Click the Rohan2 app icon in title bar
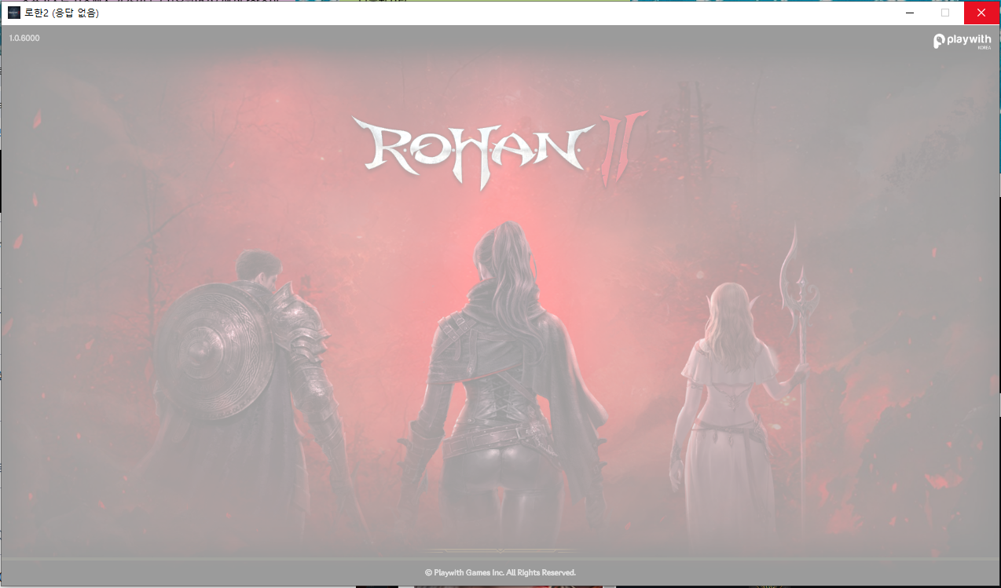 coord(14,13)
